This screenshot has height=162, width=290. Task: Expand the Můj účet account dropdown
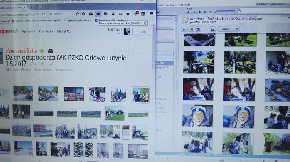point(115,30)
